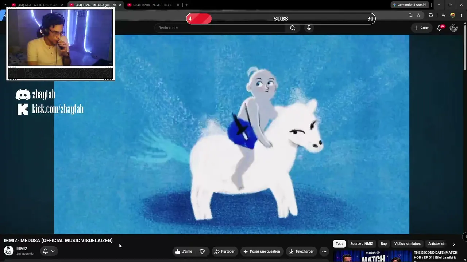Select the Tout filter chip
The width and height of the screenshot is (467, 262).
tap(339, 244)
